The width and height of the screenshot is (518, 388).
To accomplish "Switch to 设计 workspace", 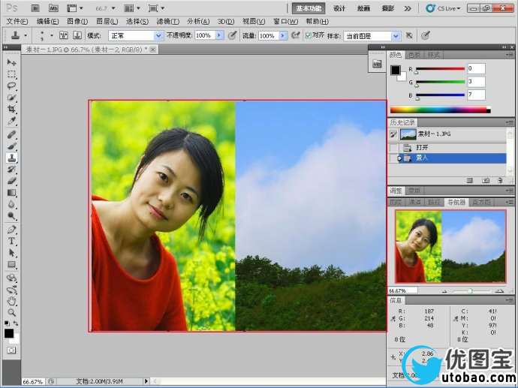I will point(339,8).
